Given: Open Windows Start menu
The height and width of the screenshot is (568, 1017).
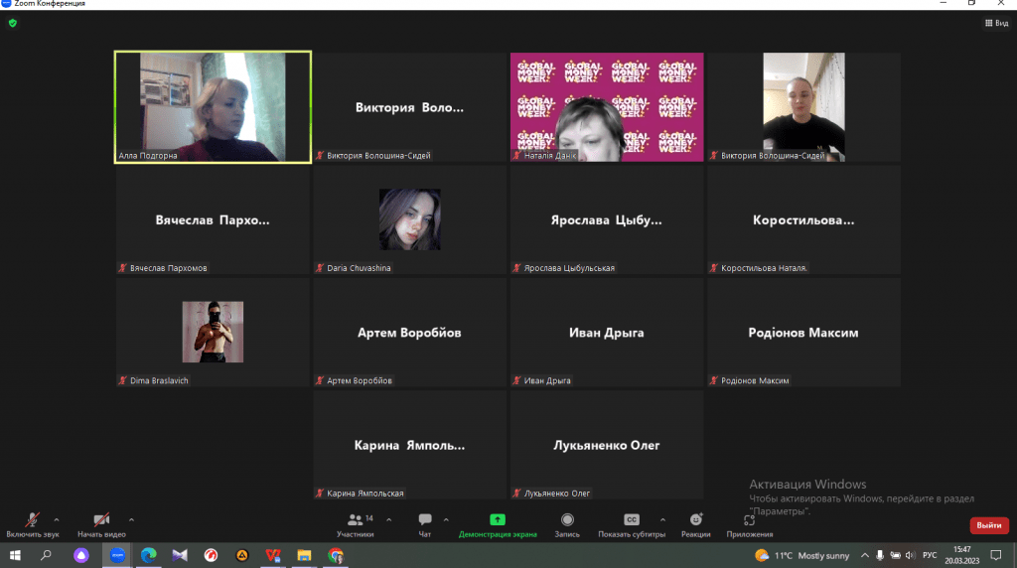Looking at the screenshot, I should [x=15, y=555].
